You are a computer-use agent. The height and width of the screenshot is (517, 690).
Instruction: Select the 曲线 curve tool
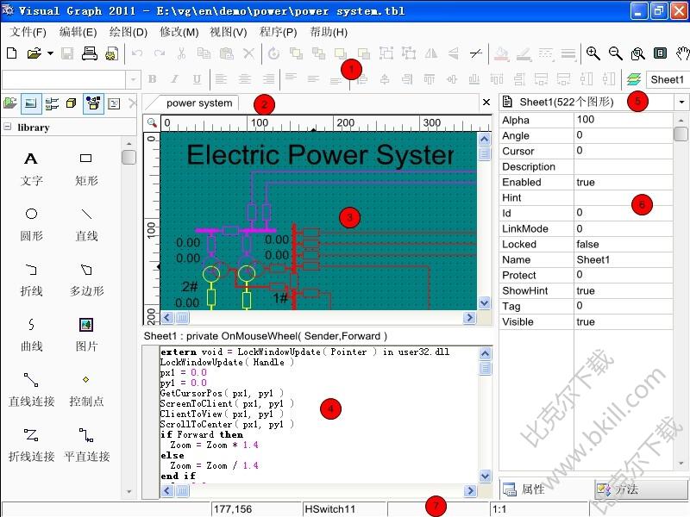(31, 335)
